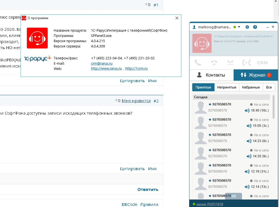Click the call log scrollbar
The height and width of the screenshot is (207, 279).
[273, 107]
